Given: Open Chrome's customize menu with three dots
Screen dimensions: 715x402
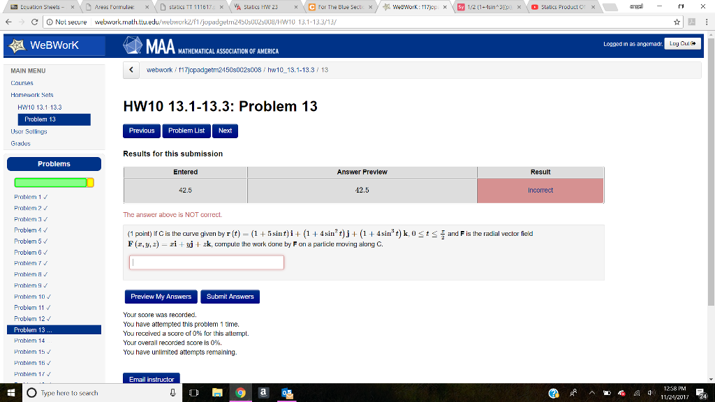Looking at the screenshot, I should click(x=707, y=22).
